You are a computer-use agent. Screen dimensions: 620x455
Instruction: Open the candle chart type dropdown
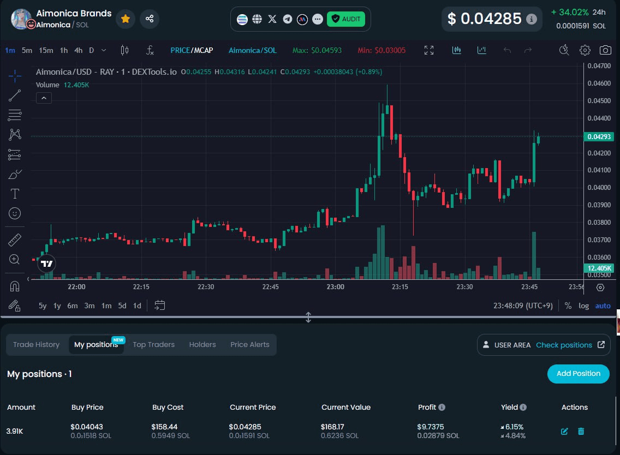[x=124, y=50]
